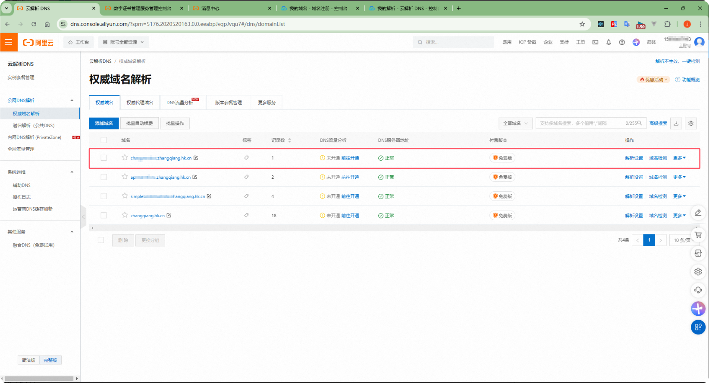Click the 批量自动续费 button
This screenshot has height=383, width=709.
tap(139, 123)
